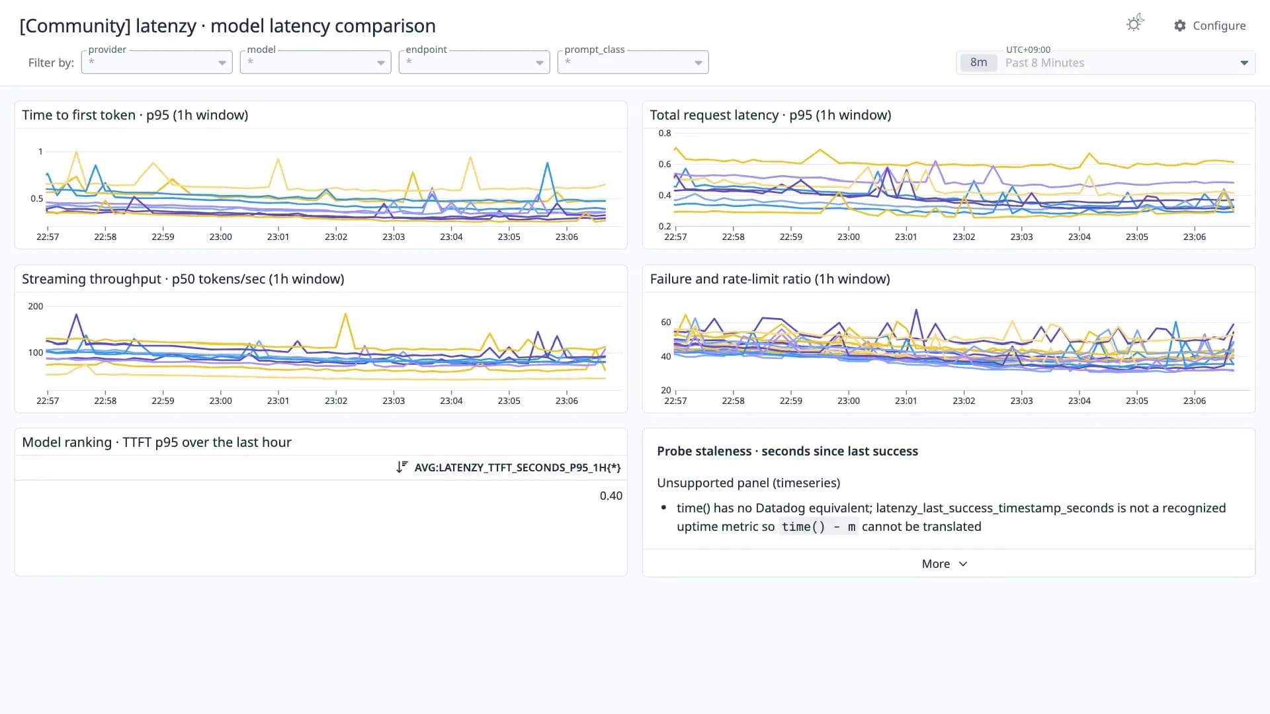Click the Streaming throughput panel title
Screen dimensions: 1270x714
click(x=183, y=279)
